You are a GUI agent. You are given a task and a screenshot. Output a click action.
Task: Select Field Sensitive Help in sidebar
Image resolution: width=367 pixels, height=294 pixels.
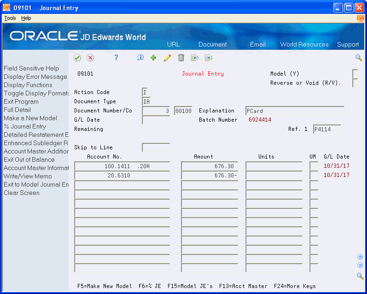coord(31,68)
